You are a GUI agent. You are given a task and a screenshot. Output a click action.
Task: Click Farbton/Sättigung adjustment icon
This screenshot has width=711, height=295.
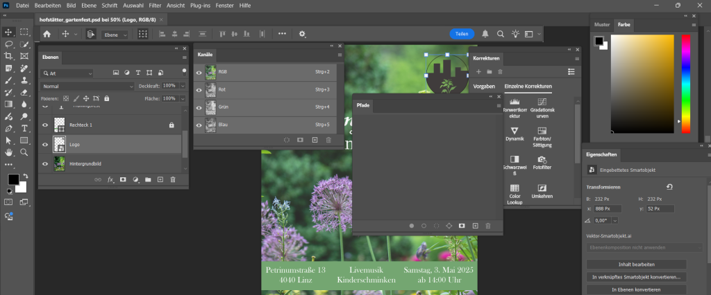click(x=542, y=130)
